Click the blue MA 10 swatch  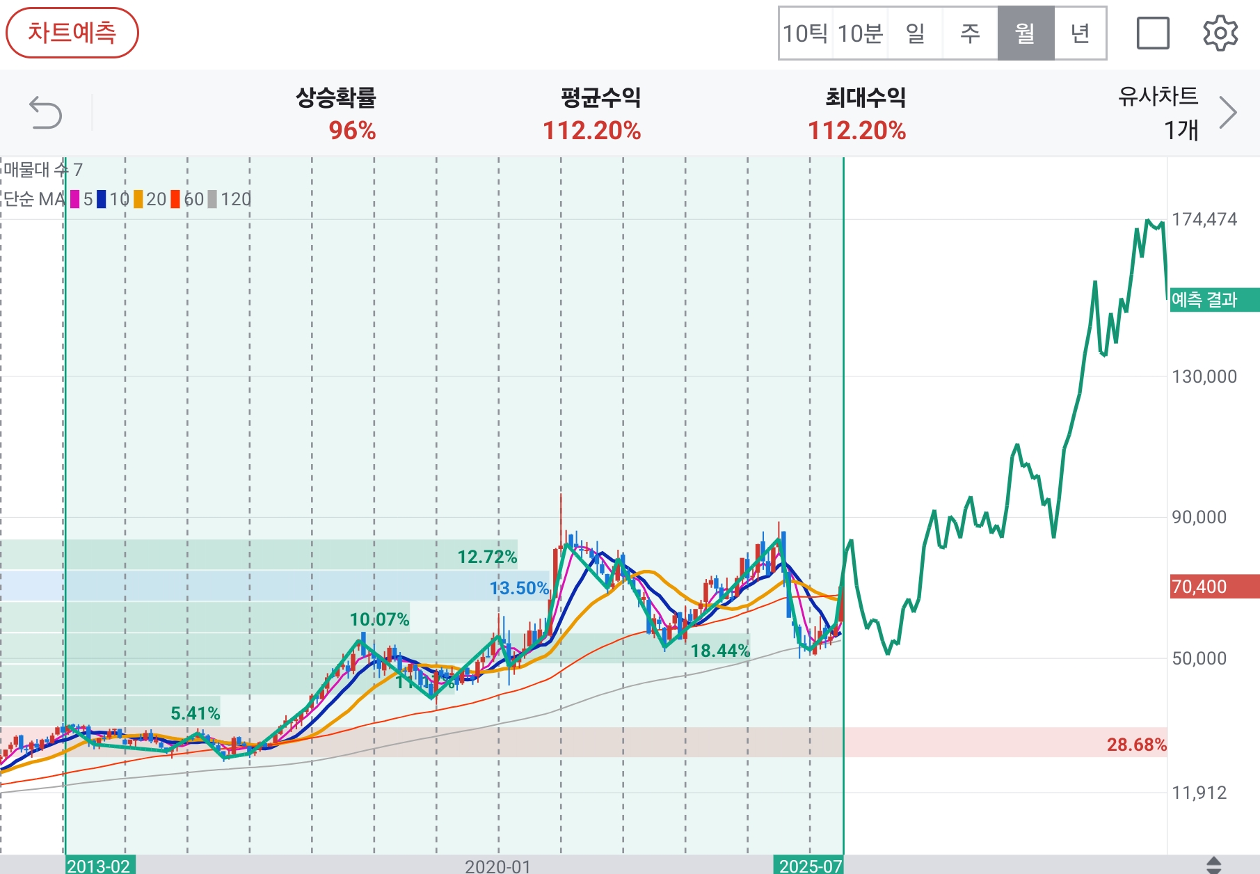click(x=102, y=200)
